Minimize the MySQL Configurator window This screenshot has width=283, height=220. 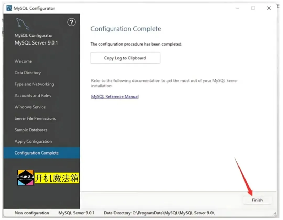(237, 8)
